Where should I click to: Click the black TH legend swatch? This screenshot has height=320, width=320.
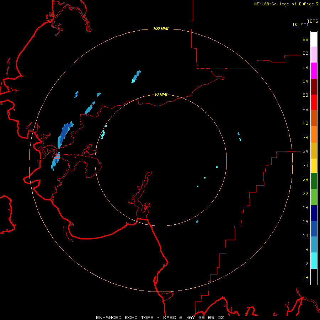coord(314,277)
